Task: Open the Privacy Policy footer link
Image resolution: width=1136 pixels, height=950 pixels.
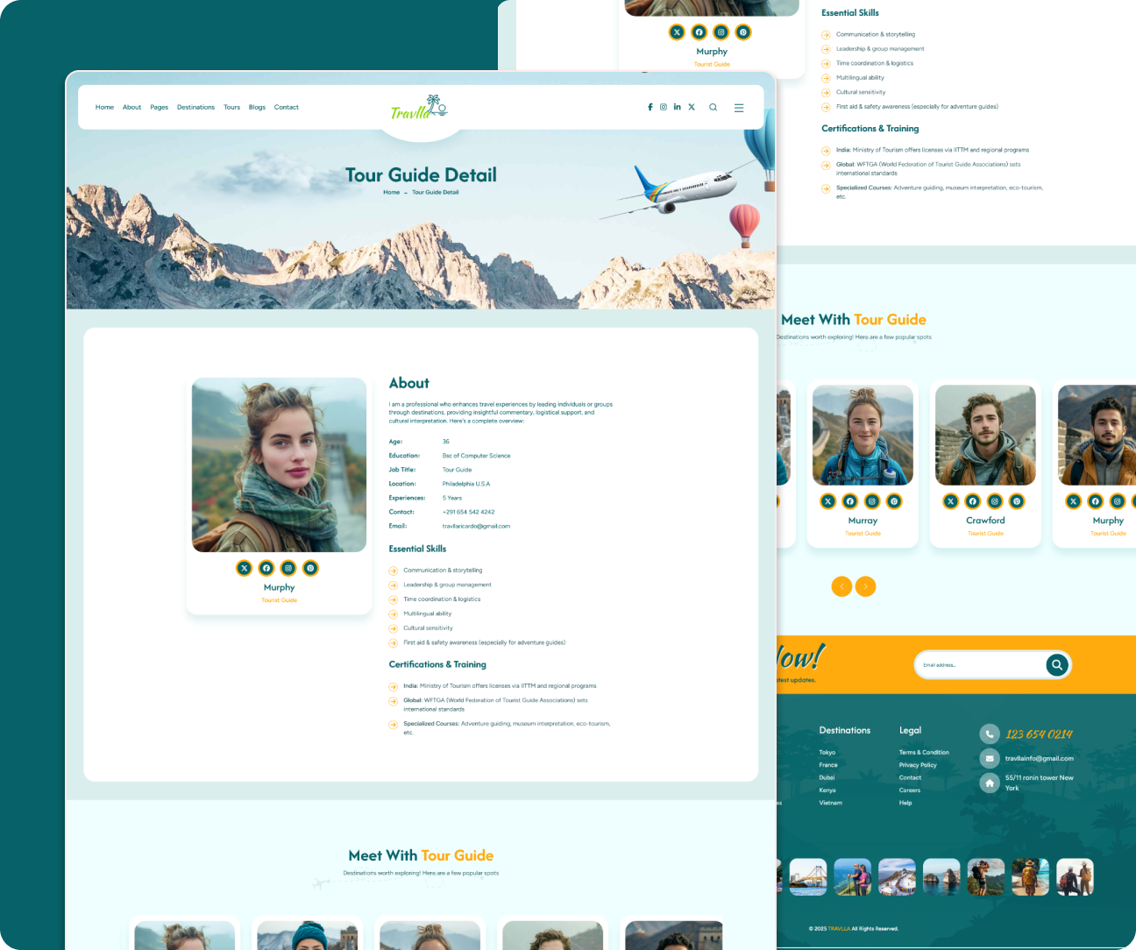Action: click(917, 765)
